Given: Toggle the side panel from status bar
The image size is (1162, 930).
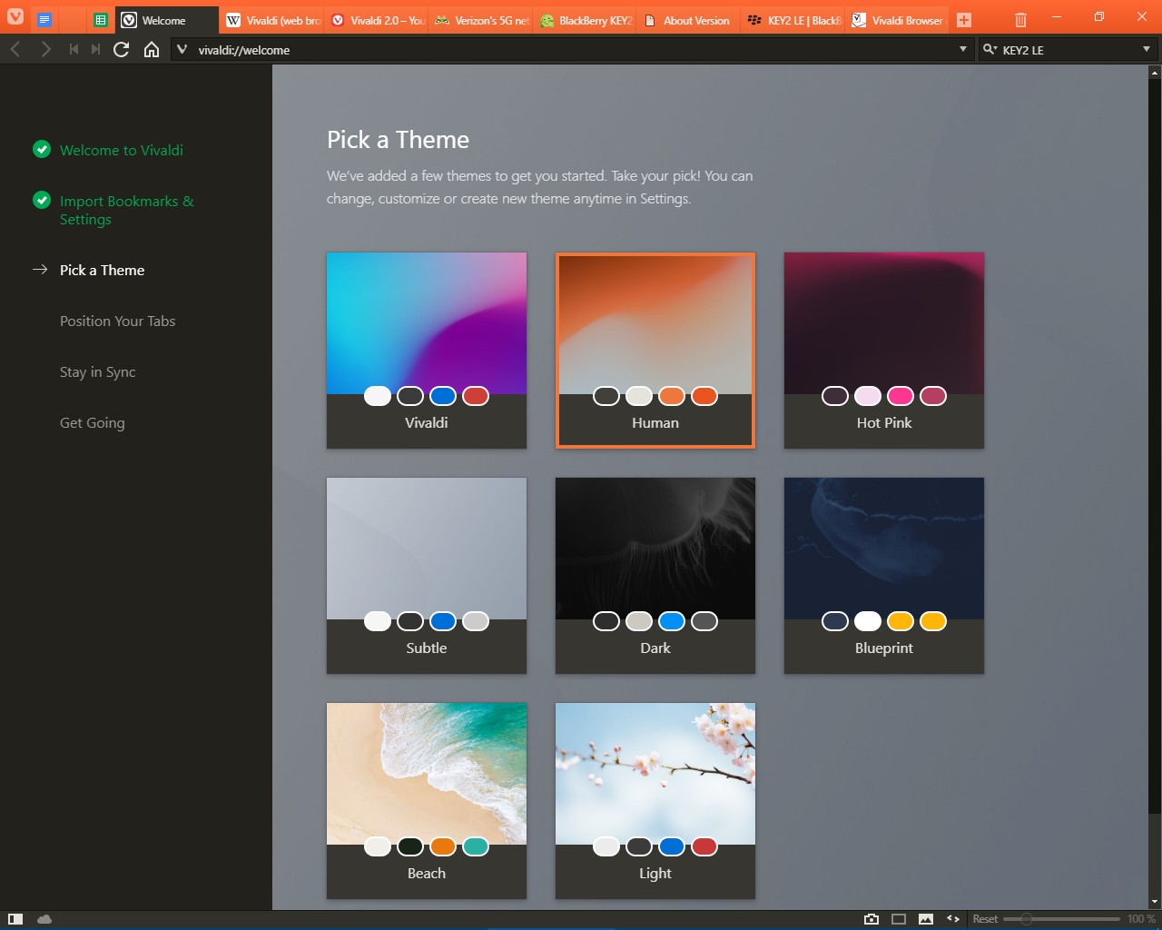Looking at the screenshot, I should (x=15, y=919).
